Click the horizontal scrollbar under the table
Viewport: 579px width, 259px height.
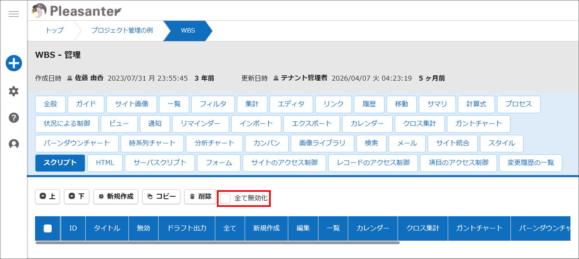(217, 243)
